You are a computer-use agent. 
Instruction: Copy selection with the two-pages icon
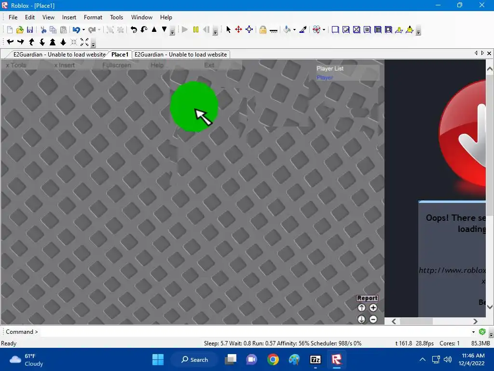tap(53, 29)
